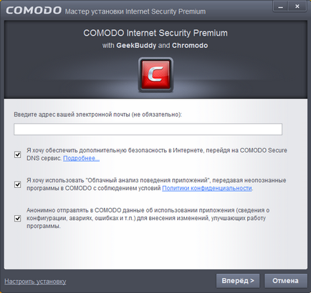Disable anonymous usage data sending checkbox
This screenshot has width=311, height=293.
click(17, 218)
